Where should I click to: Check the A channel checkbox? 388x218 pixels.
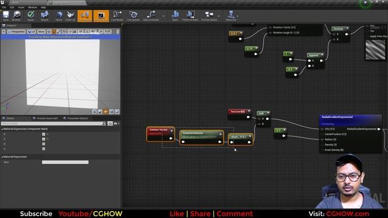click(x=44, y=149)
